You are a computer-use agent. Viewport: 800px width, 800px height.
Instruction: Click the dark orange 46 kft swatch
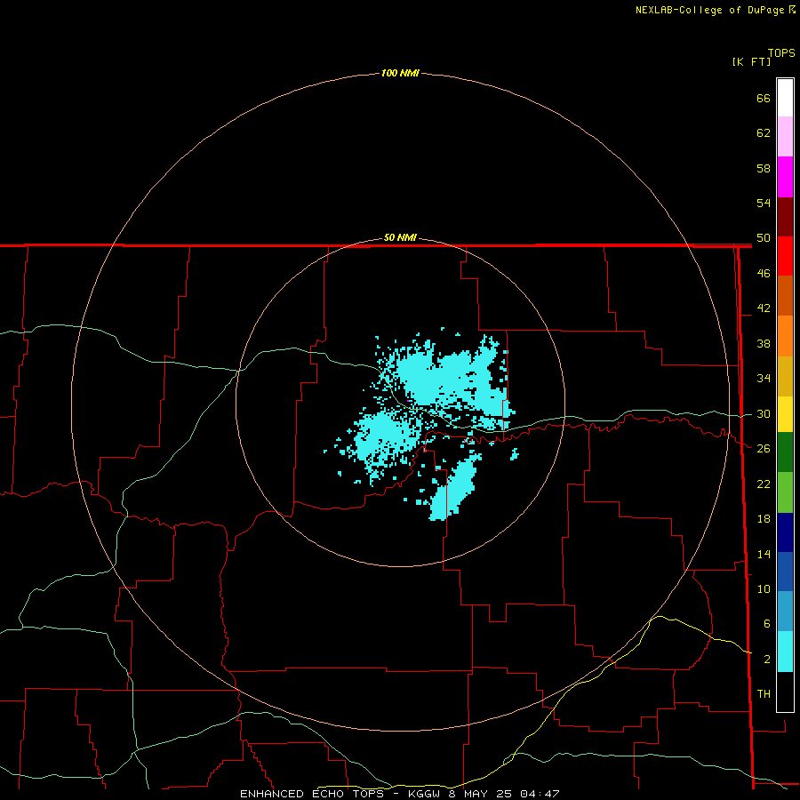click(785, 296)
